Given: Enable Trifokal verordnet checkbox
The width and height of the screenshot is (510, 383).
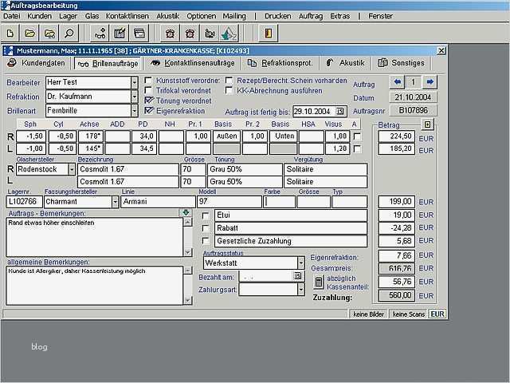Looking at the screenshot, I should click(x=148, y=90).
